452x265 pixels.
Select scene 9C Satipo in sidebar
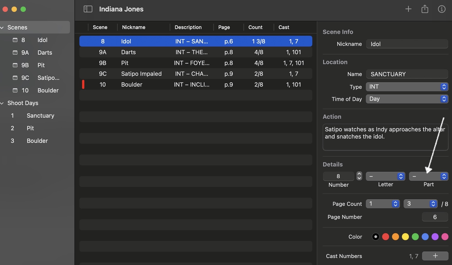tap(35, 78)
